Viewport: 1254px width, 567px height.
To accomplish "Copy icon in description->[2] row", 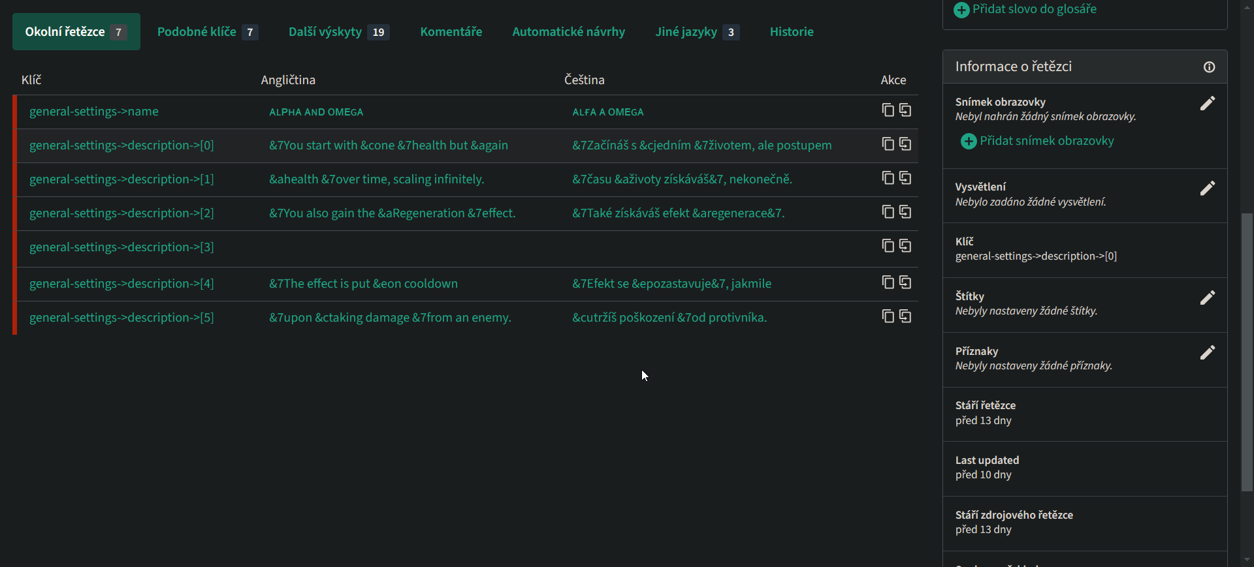I will 888,211.
